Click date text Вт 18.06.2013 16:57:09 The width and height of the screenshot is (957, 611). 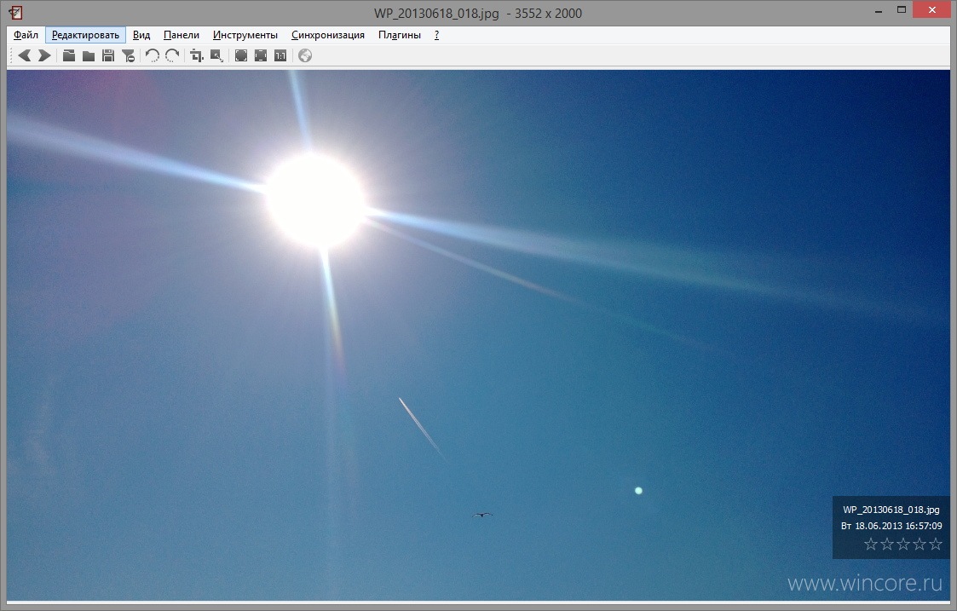[x=891, y=526]
